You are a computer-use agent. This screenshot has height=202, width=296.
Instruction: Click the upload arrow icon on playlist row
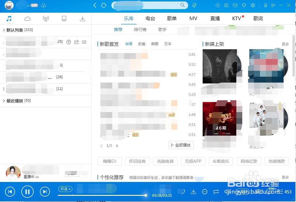click(x=69, y=42)
